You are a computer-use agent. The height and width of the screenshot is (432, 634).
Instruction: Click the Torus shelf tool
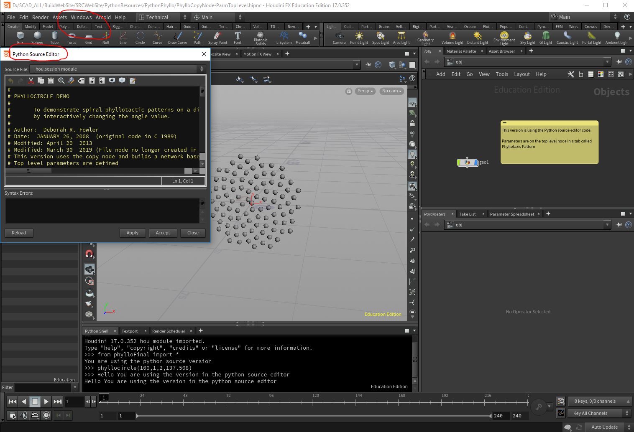[x=72, y=37]
